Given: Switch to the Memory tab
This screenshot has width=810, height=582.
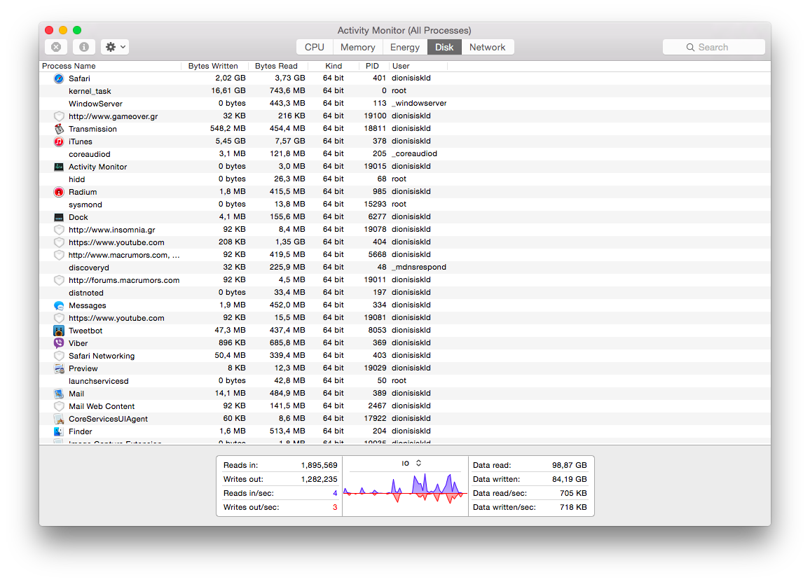Looking at the screenshot, I should pos(357,47).
